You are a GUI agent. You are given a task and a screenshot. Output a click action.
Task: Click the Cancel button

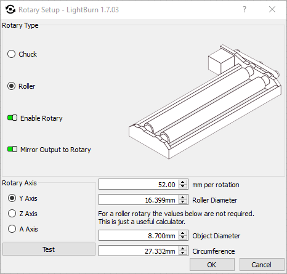[262, 265]
